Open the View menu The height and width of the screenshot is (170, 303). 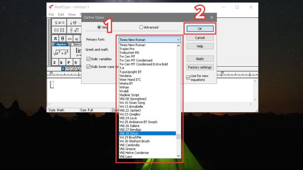[x=72, y=14]
